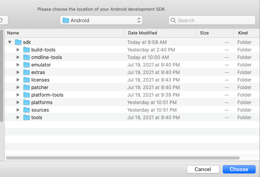Sort by the Name column header

click(63, 33)
